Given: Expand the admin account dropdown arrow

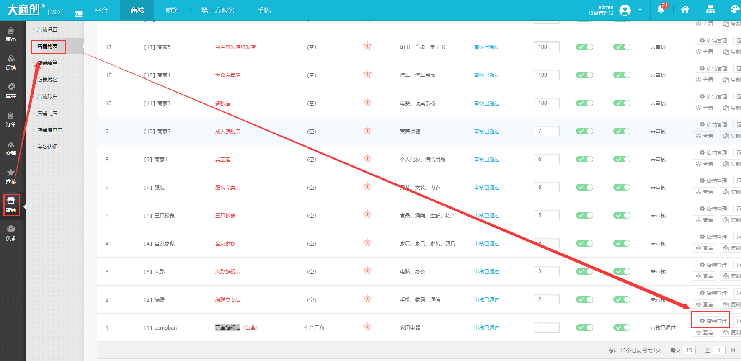Looking at the screenshot, I should click(x=640, y=10).
